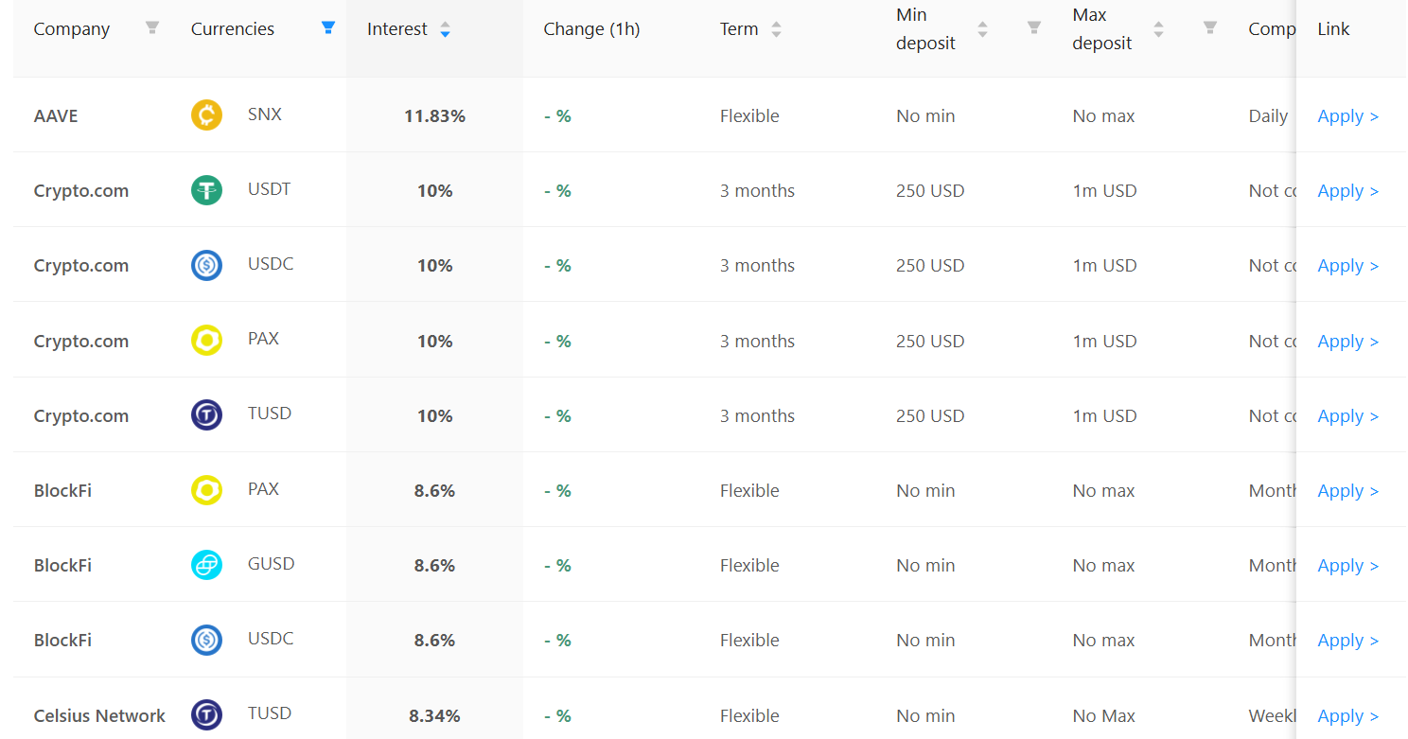Sort the table by Term
Viewport: 1408px width, 739px height.
pyautogui.click(x=776, y=29)
